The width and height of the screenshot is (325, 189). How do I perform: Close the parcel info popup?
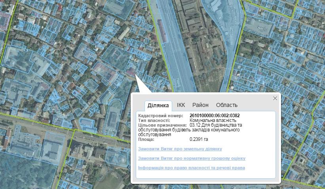275,98
